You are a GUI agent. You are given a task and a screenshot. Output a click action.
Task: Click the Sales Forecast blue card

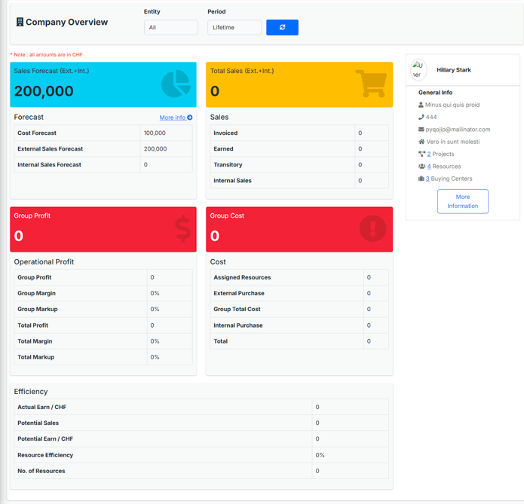pos(83,84)
